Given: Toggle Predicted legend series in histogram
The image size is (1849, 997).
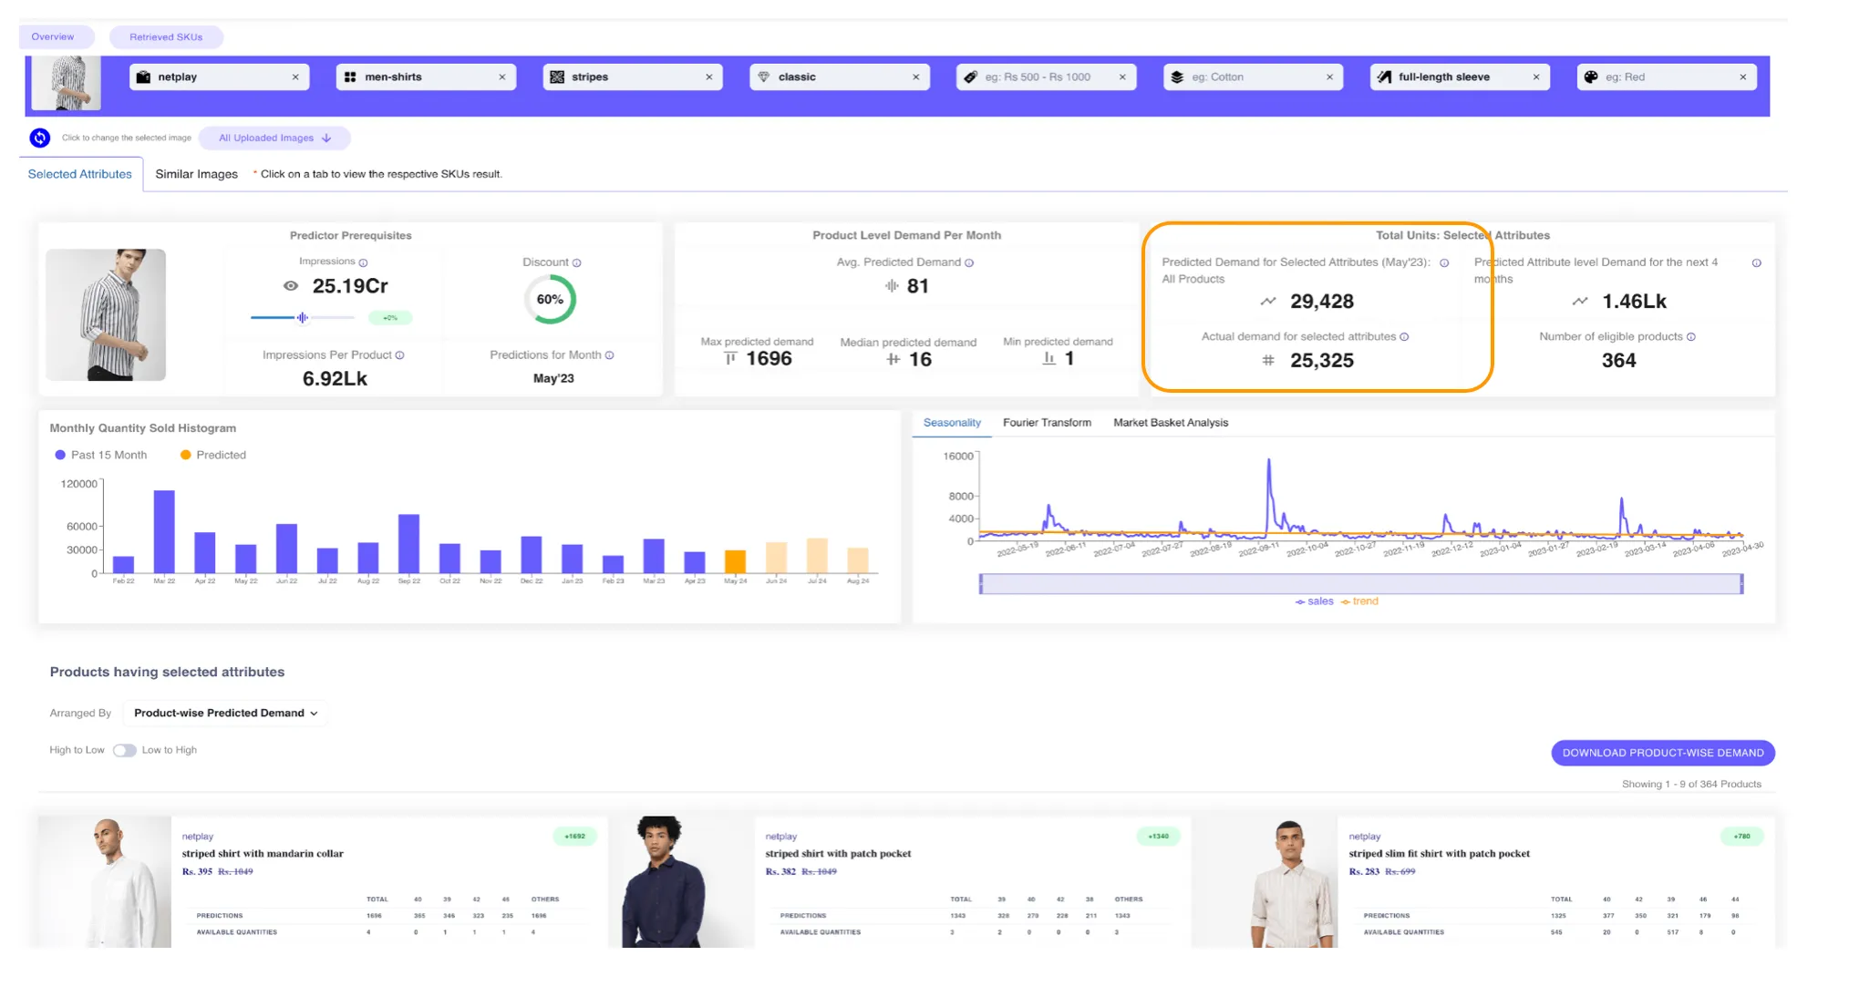Looking at the screenshot, I should 213,455.
